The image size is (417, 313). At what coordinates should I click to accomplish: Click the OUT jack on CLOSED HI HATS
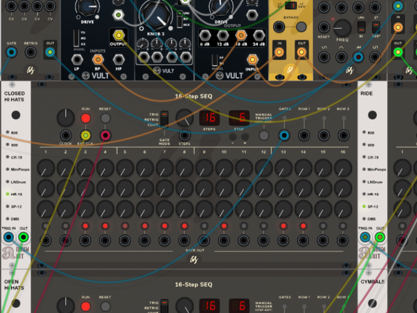point(23,237)
